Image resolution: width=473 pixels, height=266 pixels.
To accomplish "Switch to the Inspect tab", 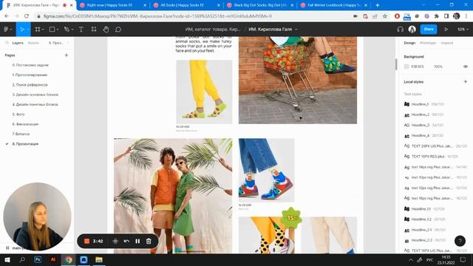I will [x=446, y=43].
